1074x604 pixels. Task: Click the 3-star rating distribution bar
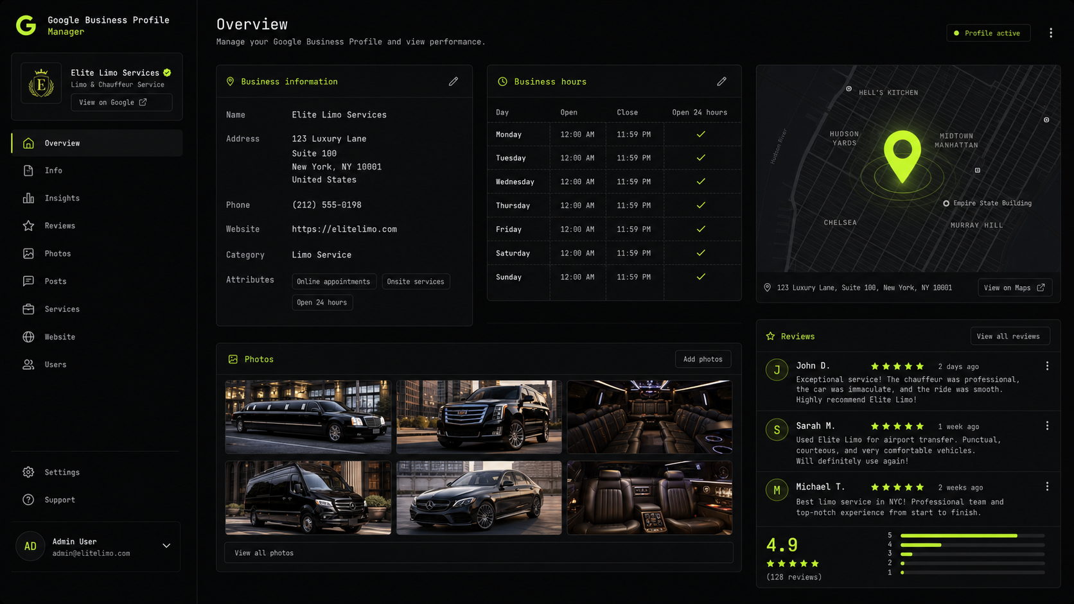973,554
